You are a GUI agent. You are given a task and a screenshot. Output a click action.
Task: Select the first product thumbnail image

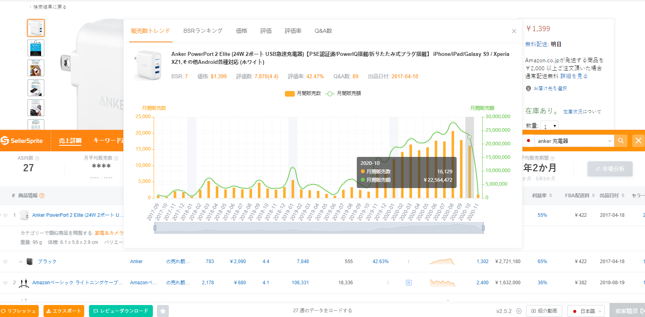pyautogui.click(x=36, y=28)
